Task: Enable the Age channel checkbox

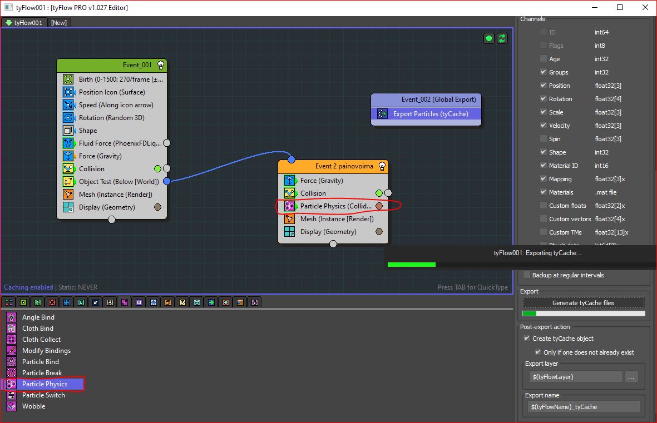Action: (x=544, y=59)
